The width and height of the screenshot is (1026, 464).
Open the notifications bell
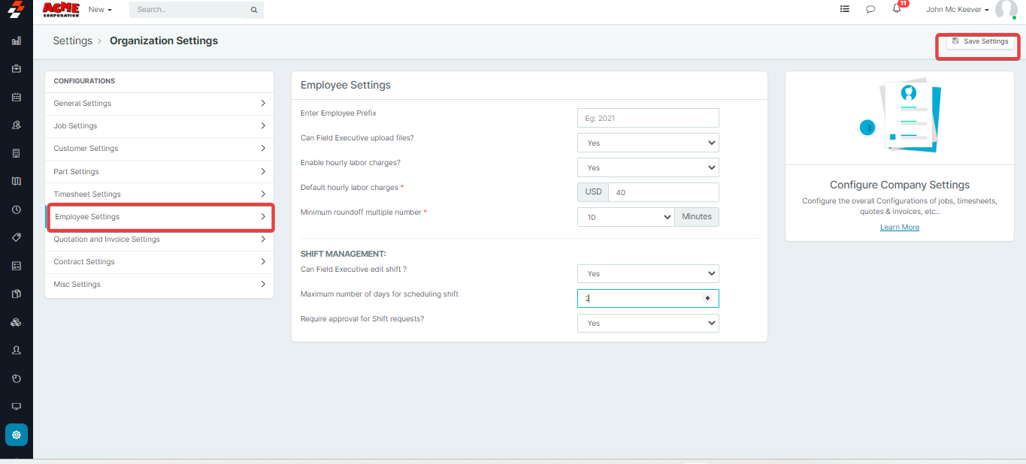[897, 10]
